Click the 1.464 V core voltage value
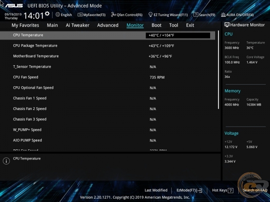 point(252,62)
